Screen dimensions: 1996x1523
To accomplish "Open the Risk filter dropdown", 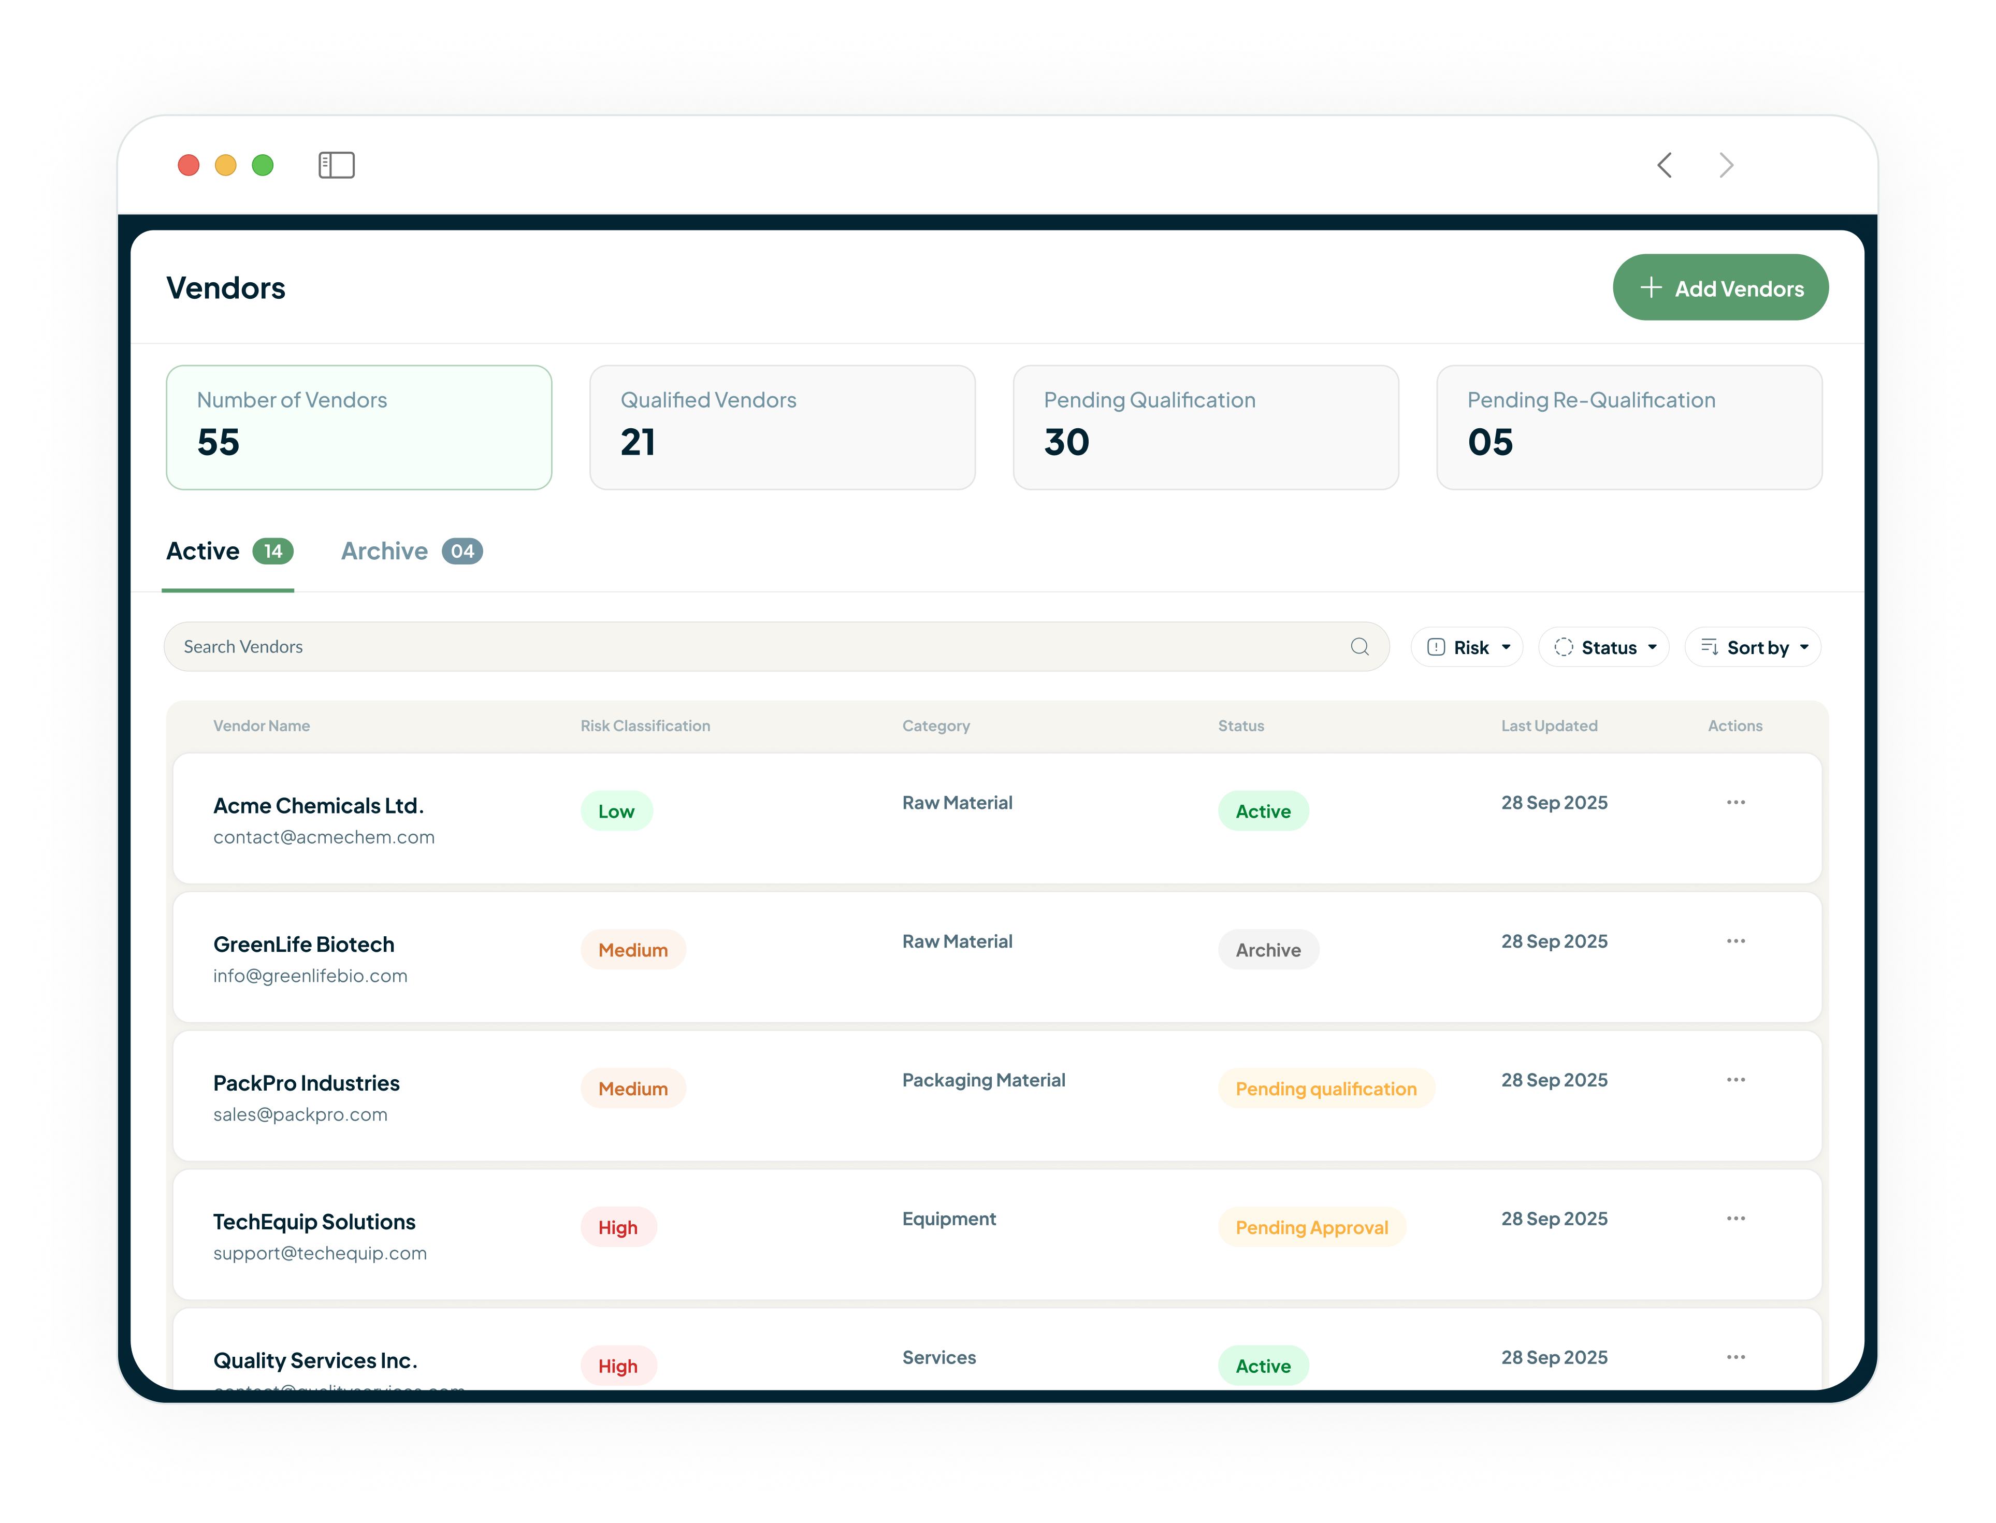I will point(1467,646).
